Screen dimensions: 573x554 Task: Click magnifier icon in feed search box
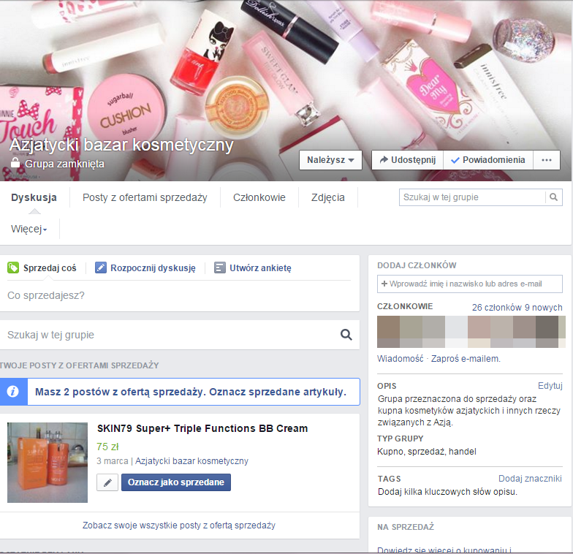[x=346, y=335]
